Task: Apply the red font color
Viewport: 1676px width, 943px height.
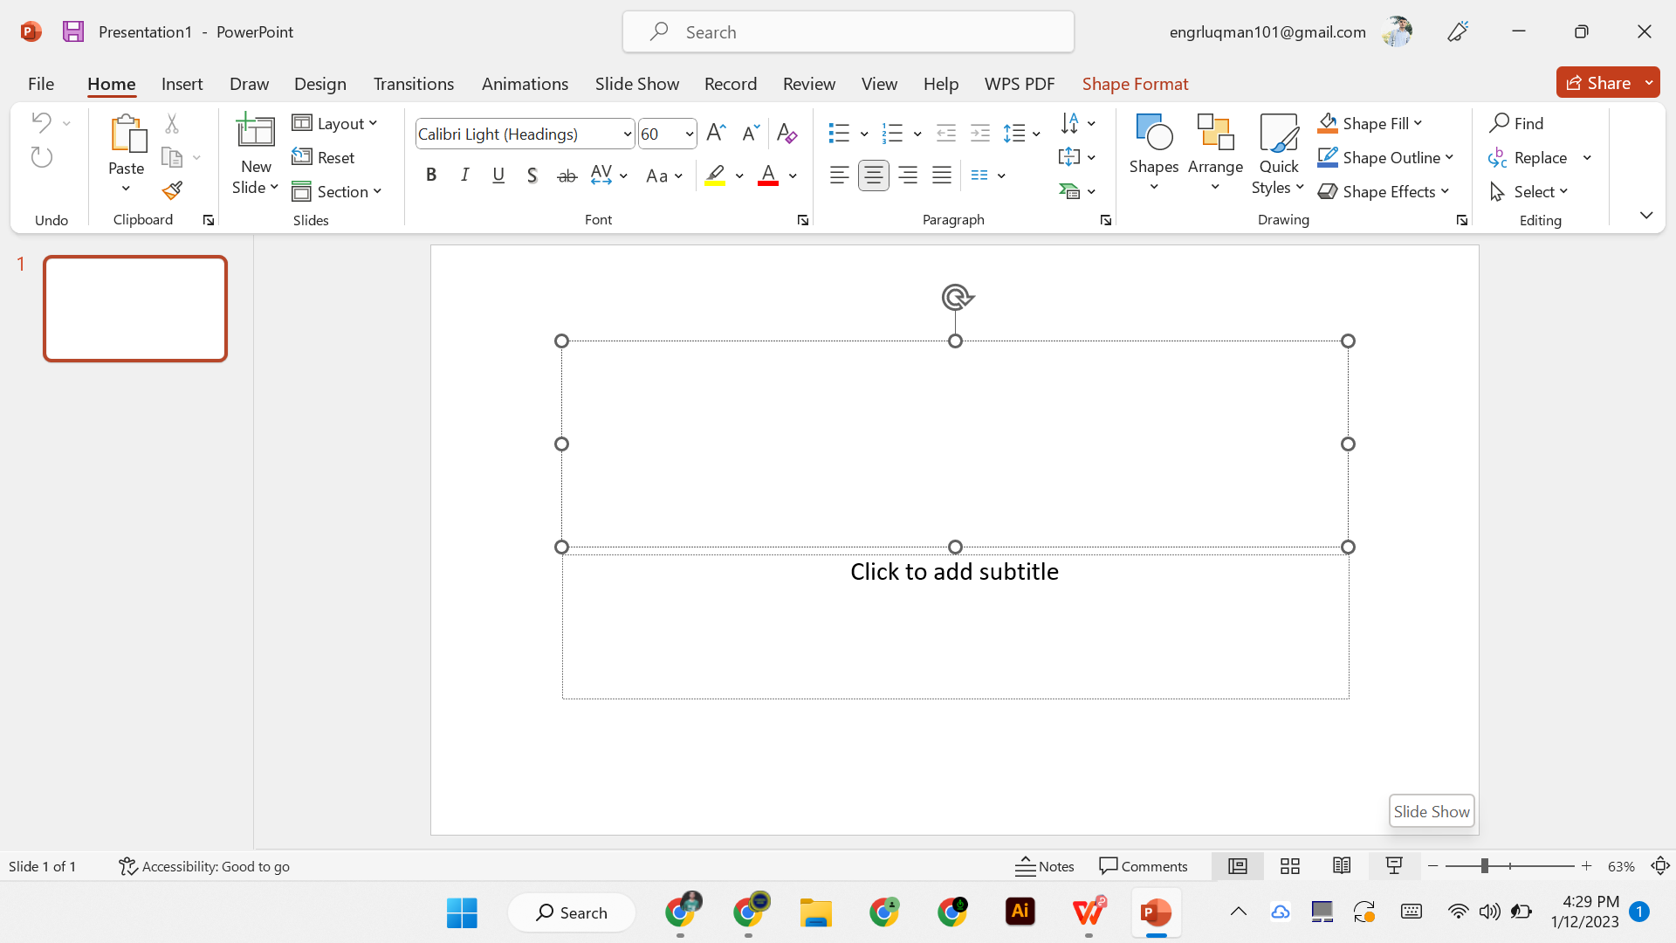Action: pos(768,176)
